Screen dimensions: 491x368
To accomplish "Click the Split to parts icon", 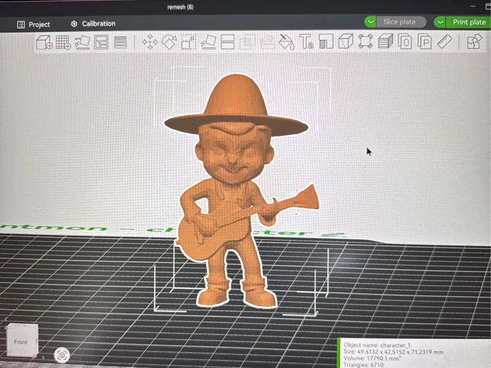I will (425, 41).
